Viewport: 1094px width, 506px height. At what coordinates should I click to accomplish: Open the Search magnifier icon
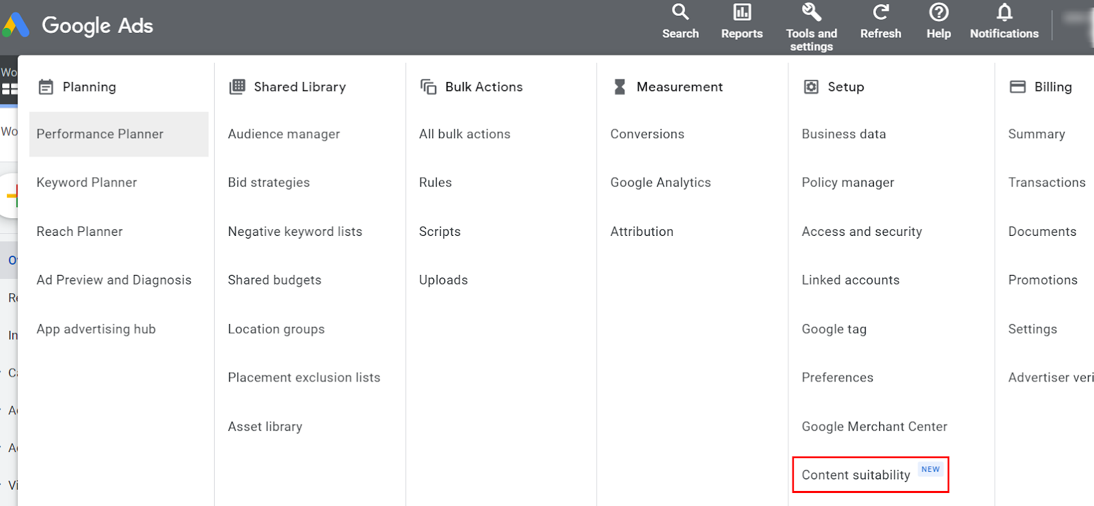[680, 12]
